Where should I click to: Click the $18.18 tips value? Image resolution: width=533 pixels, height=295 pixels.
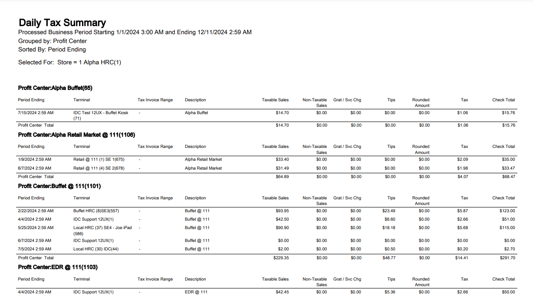pos(389,228)
